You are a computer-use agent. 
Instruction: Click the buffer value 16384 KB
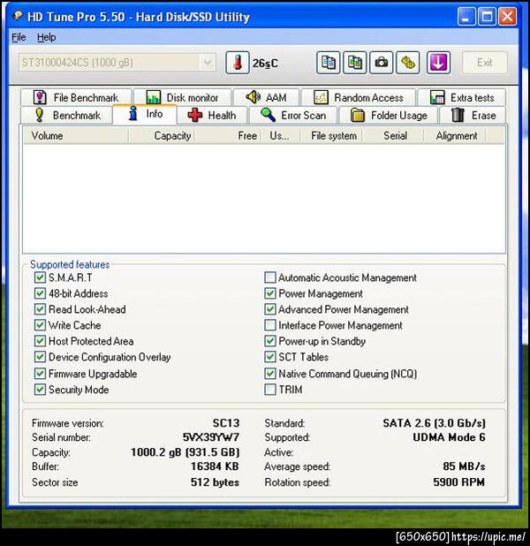pyautogui.click(x=215, y=466)
